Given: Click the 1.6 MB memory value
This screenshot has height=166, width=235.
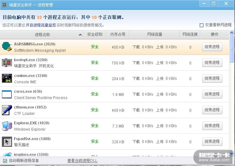Looking at the screenshot, I should (x=118, y=95).
